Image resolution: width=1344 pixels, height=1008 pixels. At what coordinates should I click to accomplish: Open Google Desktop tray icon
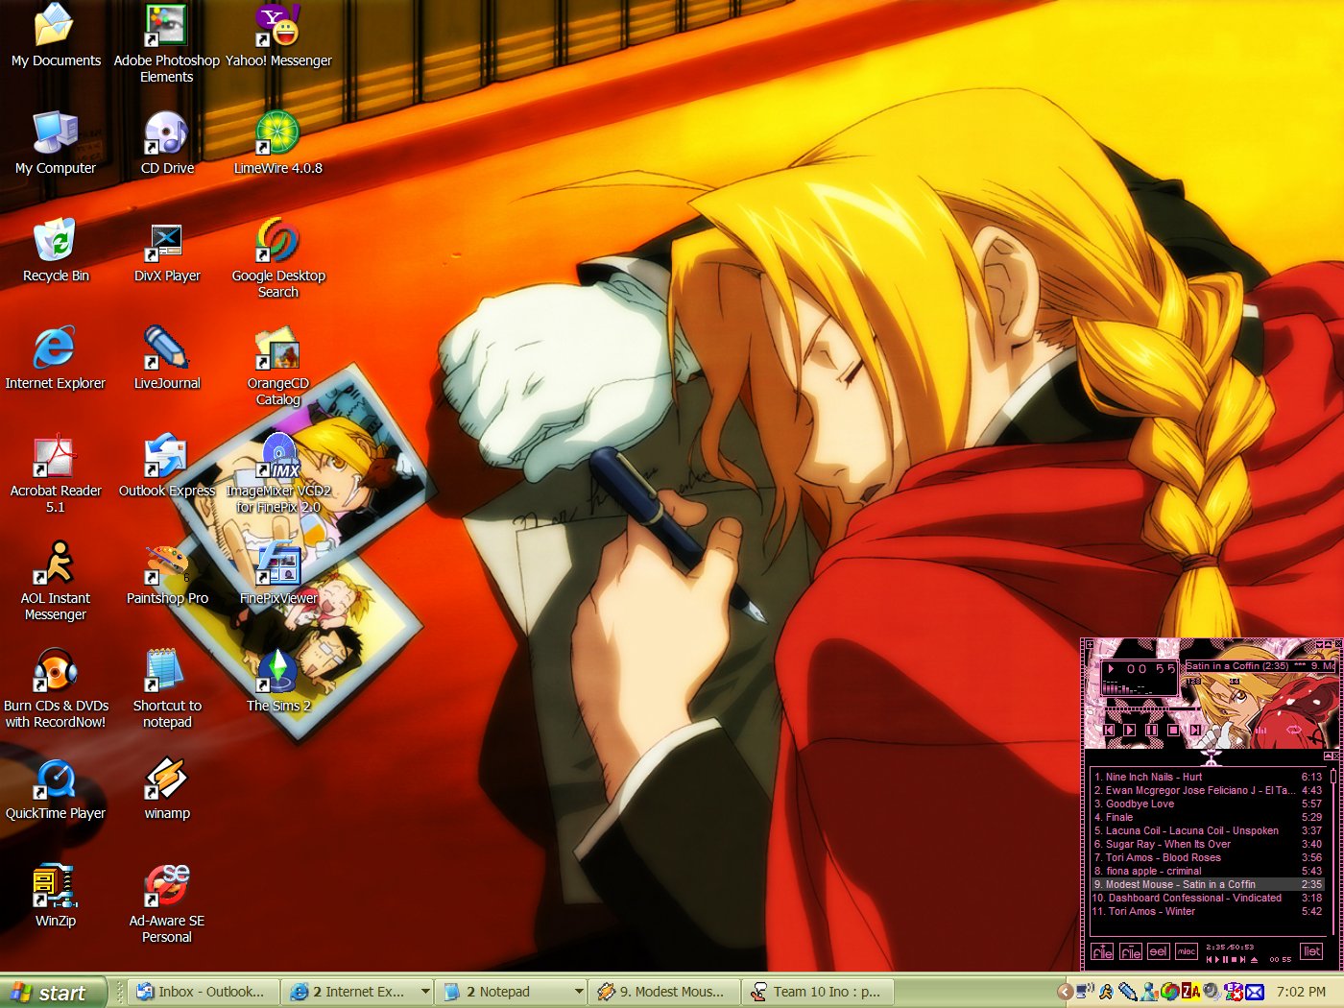click(x=1169, y=992)
